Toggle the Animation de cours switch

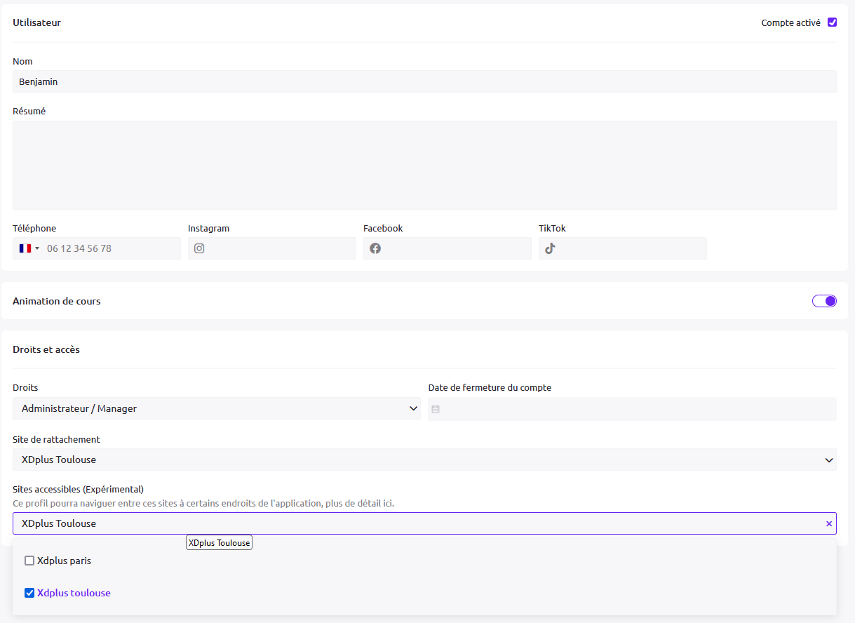824,301
